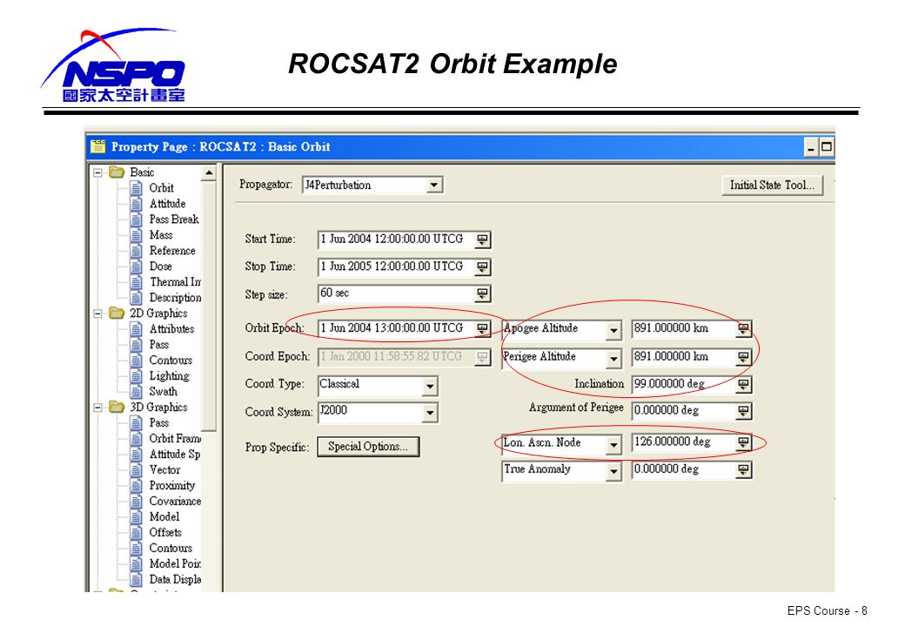Image resolution: width=905 pixels, height=627 pixels.
Task: Click the Vector page icon
Action: pyautogui.click(x=136, y=470)
